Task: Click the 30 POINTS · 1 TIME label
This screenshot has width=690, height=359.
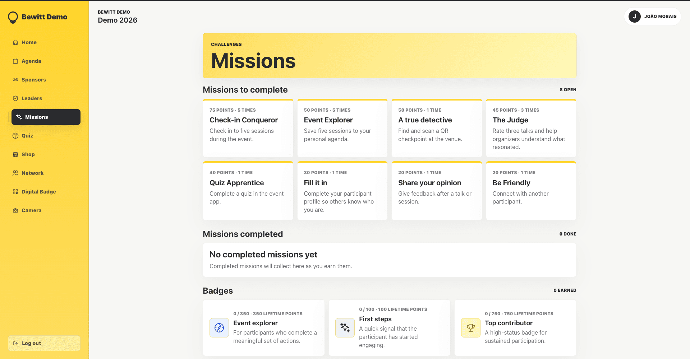Action: (325, 173)
